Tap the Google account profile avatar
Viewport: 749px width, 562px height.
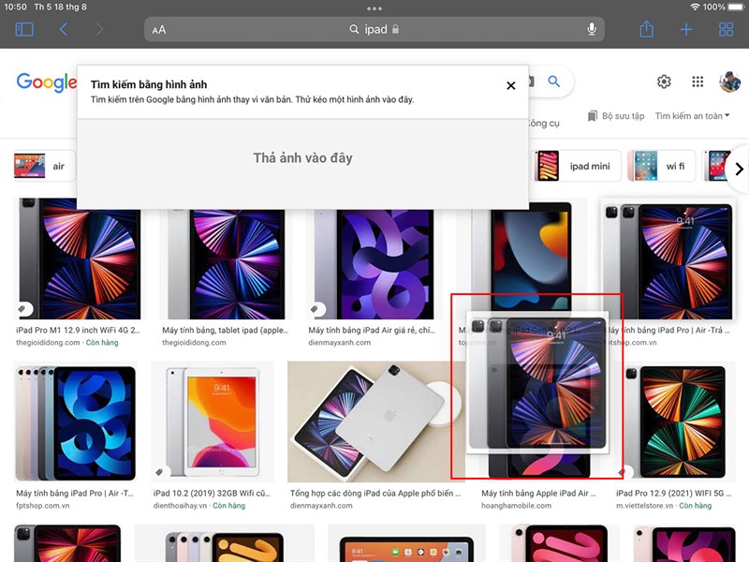click(730, 81)
